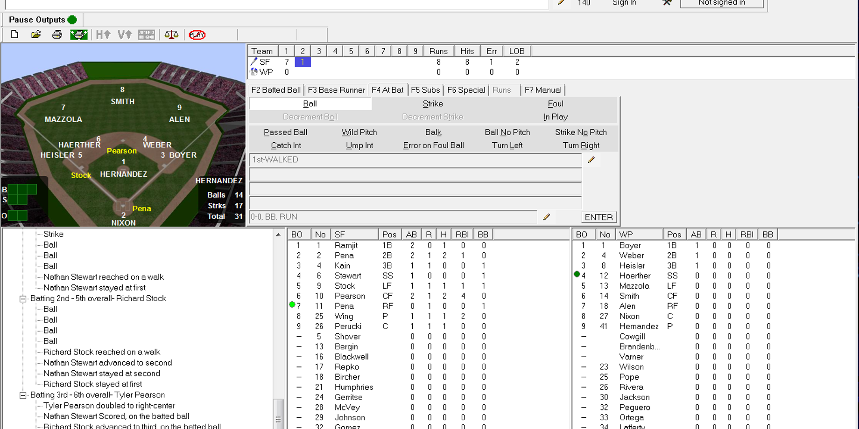Select 'Nathan Stewart reached on a walk' entry
The height and width of the screenshot is (429, 859).
pyautogui.click(x=104, y=277)
